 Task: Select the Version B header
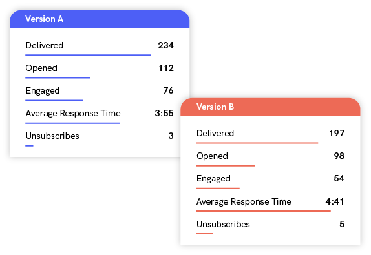pos(270,107)
